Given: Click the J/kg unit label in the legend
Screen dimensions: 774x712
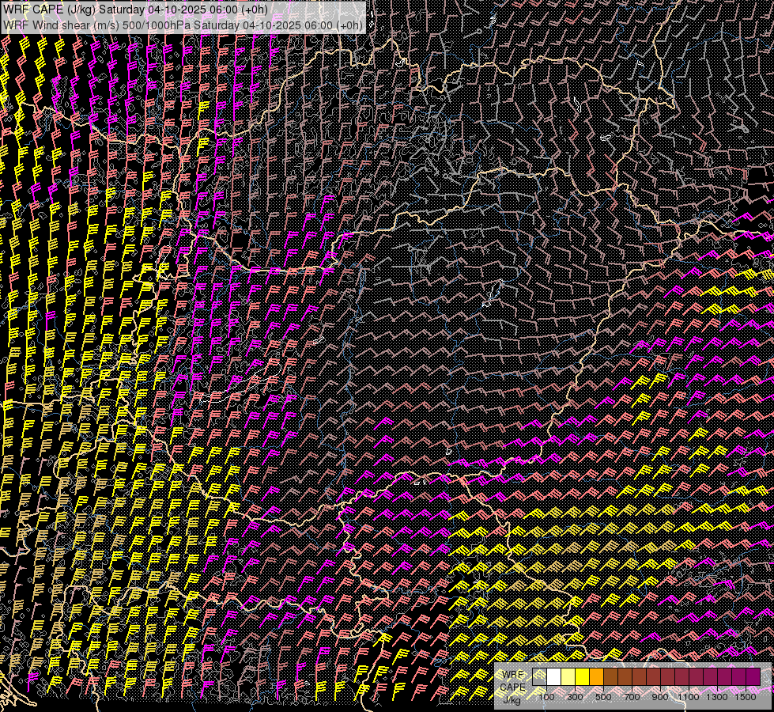Looking at the screenshot, I should pos(512,699).
